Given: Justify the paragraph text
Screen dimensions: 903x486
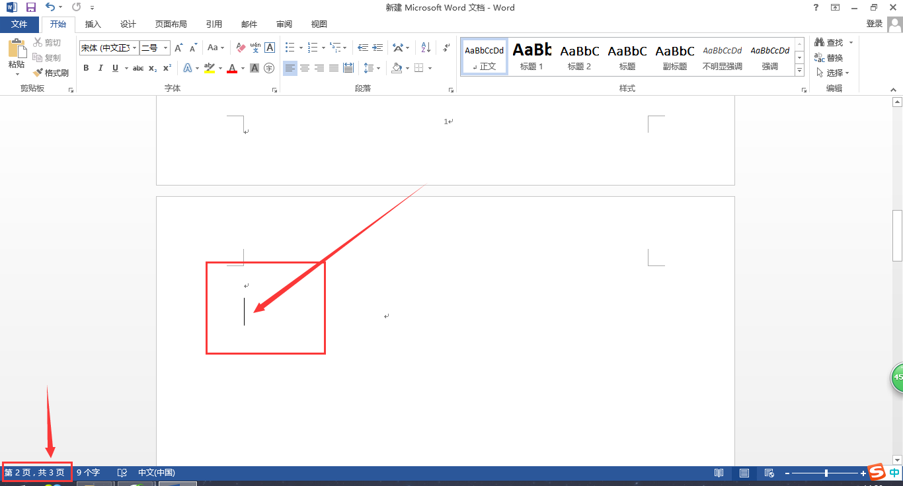Looking at the screenshot, I should [x=334, y=68].
